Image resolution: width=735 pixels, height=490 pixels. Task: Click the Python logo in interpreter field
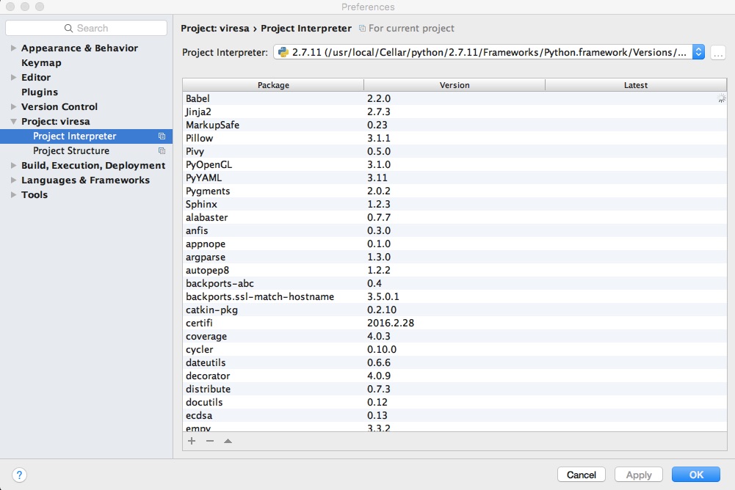pos(283,52)
